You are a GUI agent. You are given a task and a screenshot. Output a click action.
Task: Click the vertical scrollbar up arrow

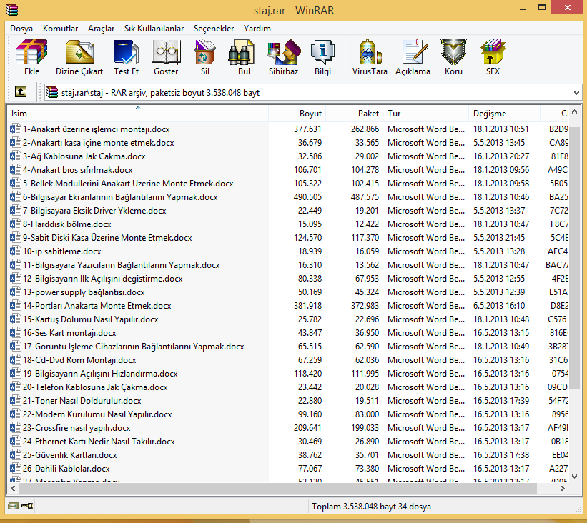[575, 112]
